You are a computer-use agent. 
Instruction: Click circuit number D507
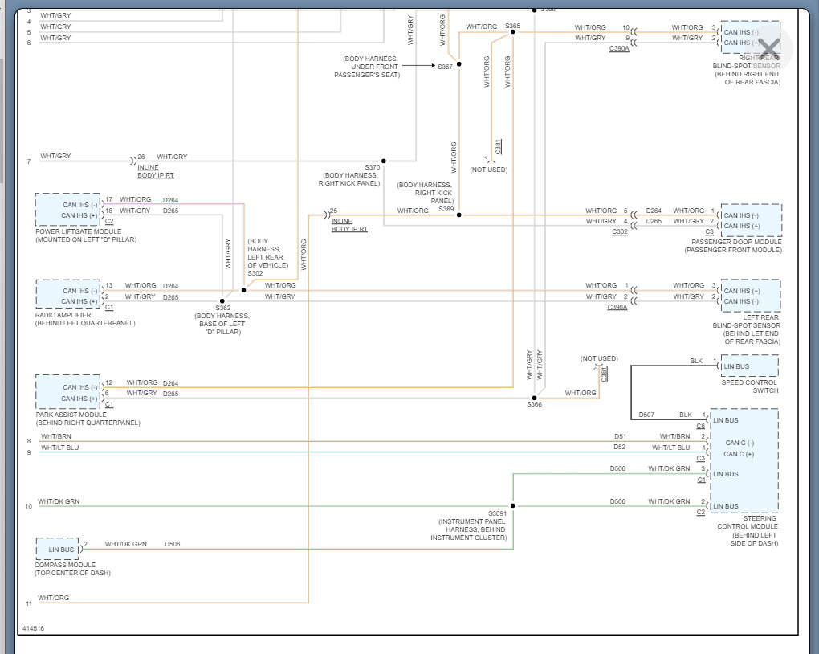click(646, 415)
